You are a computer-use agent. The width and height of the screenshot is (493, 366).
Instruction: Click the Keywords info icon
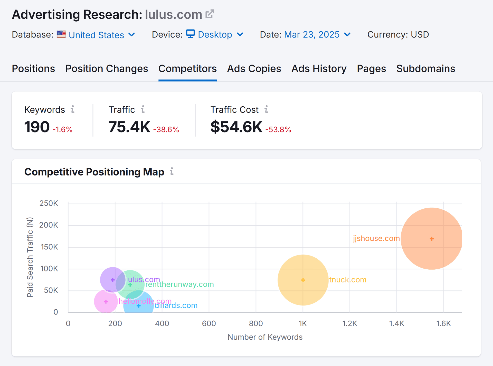point(73,109)
